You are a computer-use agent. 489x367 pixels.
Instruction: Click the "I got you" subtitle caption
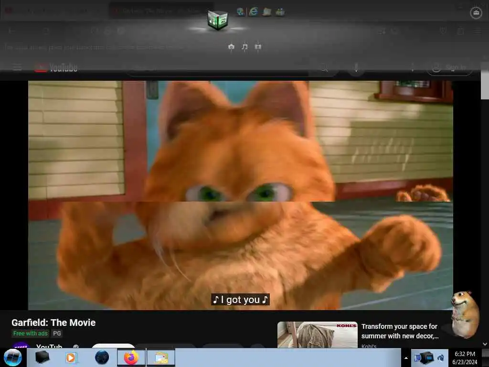240,300
